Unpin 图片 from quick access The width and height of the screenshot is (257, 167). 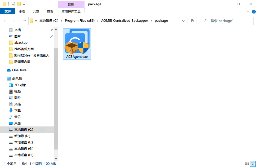point(51,36)
